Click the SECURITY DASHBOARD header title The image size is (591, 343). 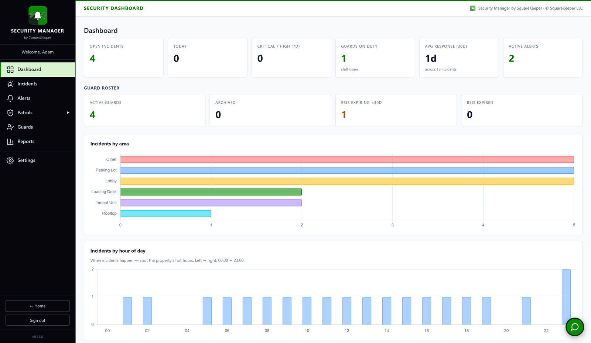(113, 8)
